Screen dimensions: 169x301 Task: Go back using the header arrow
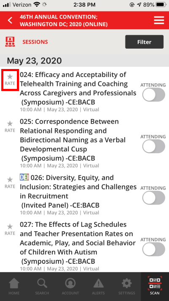[10, 20]
